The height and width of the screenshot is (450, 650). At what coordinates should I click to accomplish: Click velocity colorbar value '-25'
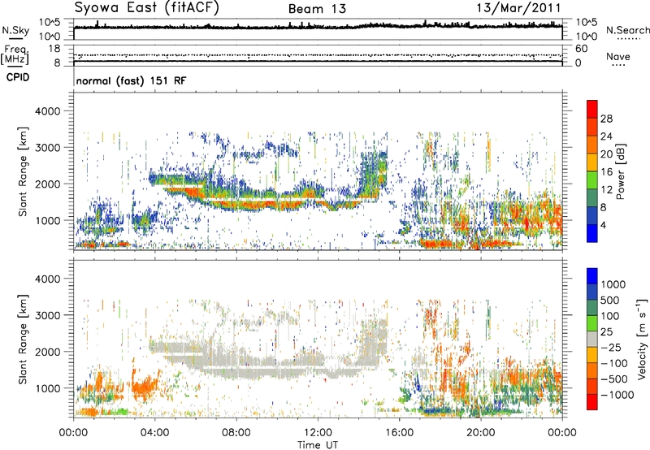pyautogui.click(x=613, y=347)
